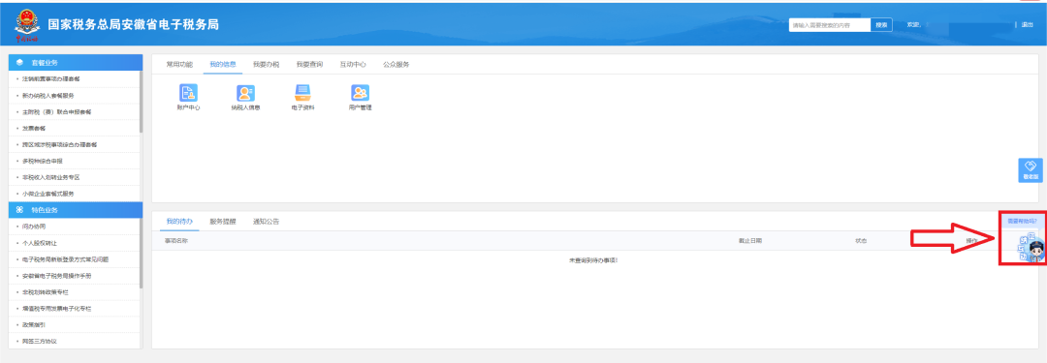This screenshot has height=363, width=1047.
Task: Open the 纳税人信息 taxpayer info icon
Action: 245,93
